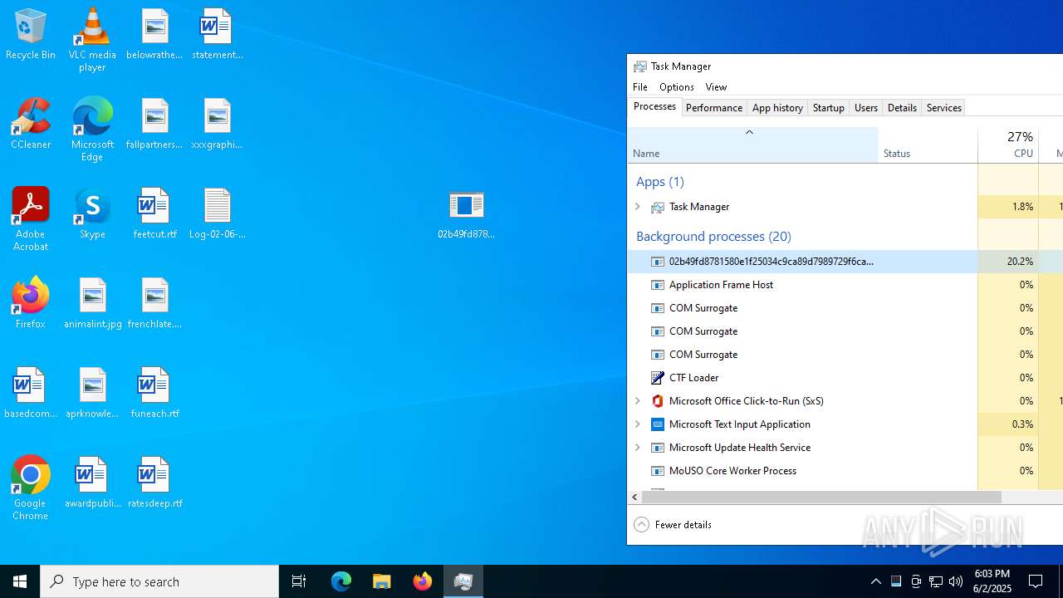Select Google Chrome desktop shortcut
The width and height of the screenshot is (1063, 598).
click(x=31, y=488)
